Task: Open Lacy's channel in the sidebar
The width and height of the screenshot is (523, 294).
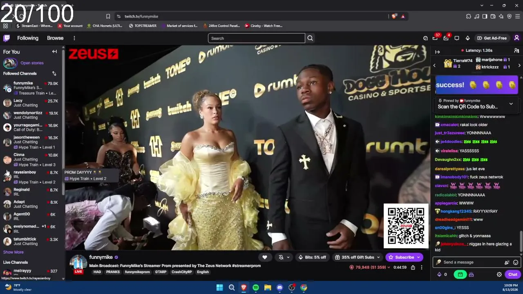Action: 32,103
